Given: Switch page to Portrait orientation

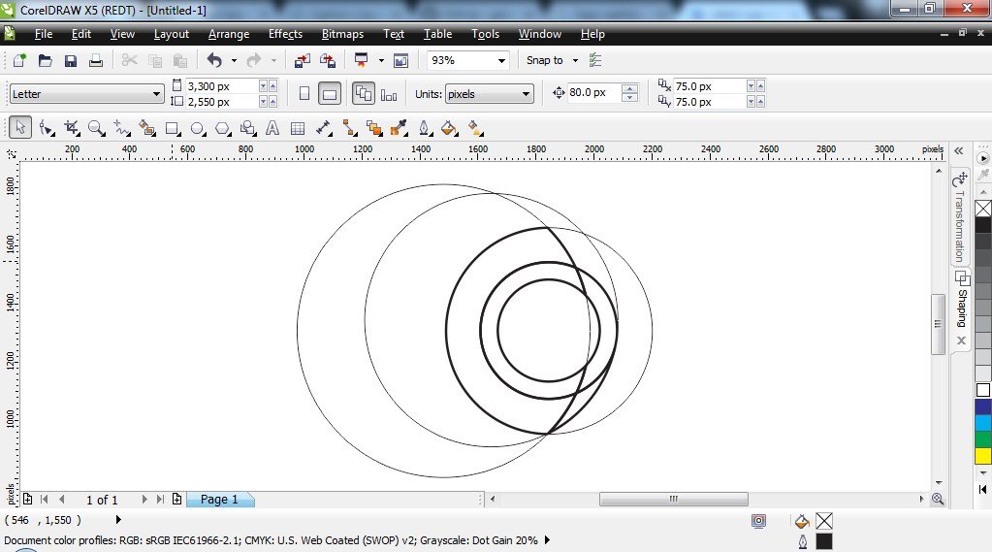Looking at the screenshot, I should click(x=304, y=94).
